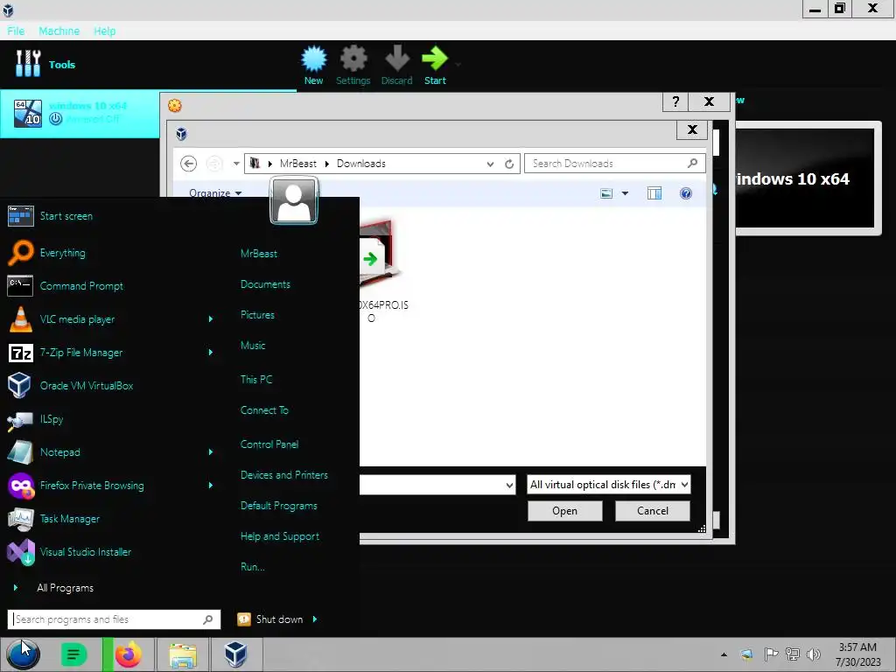Image resolution: width=896 pixels, height=672 pixels.
Task: Click the Search Downloads field
Action: [615, 164]
